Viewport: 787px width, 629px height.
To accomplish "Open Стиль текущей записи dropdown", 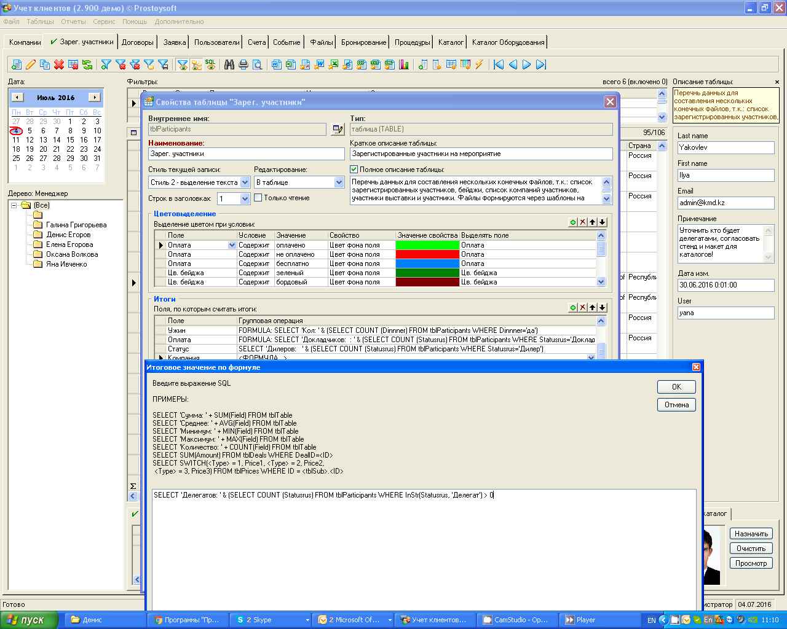I will (x=245, y=182).
